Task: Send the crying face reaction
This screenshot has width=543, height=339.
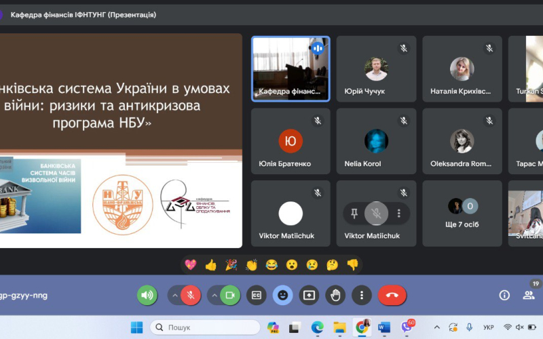Action: coord(312,265)
